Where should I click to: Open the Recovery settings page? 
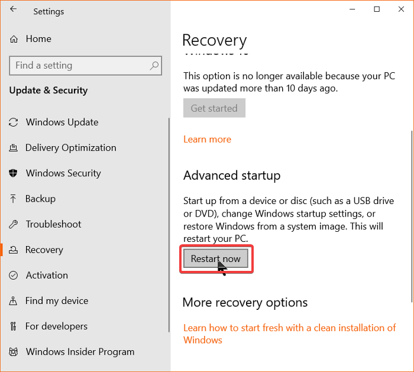click(x=44, y=250)
